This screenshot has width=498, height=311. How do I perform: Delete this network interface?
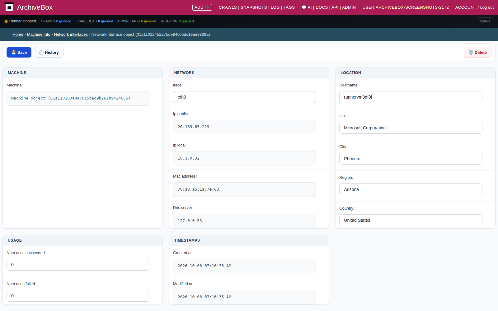pos(477,52)
